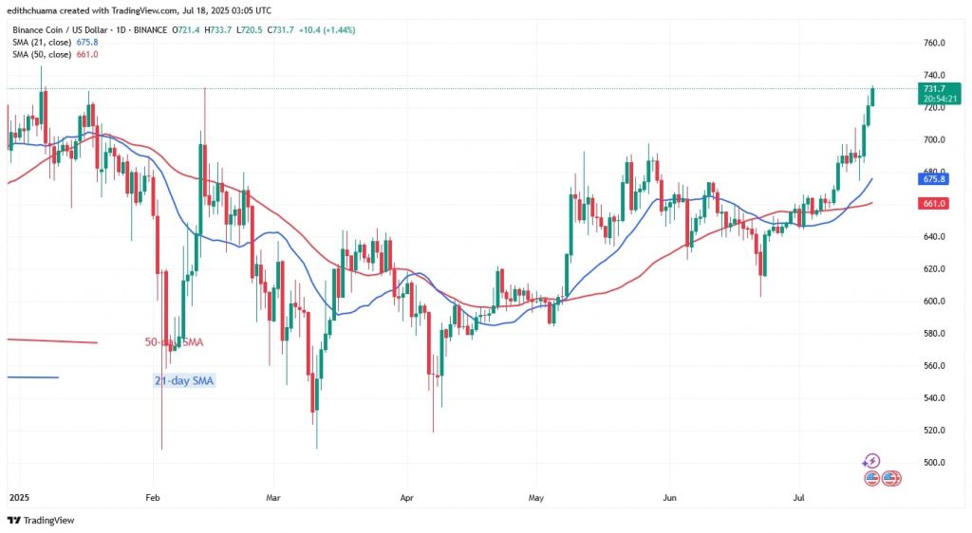This screenshot has height=533, width=972.
Task: Click the TradingView logo in bottom corner
Action: tap(40, 520)
